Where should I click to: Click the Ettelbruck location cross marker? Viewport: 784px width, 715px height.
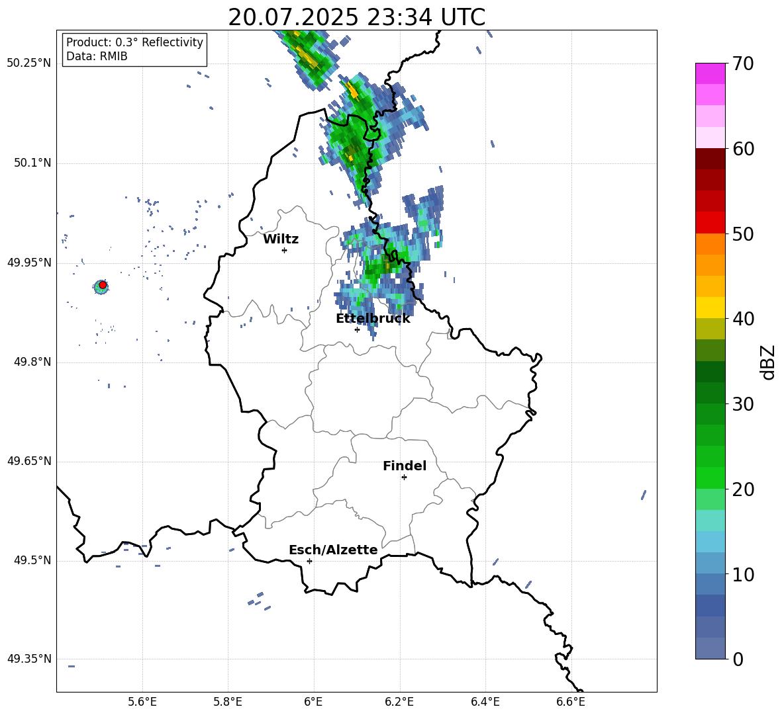pyautogui.click(x=357, y=329)
